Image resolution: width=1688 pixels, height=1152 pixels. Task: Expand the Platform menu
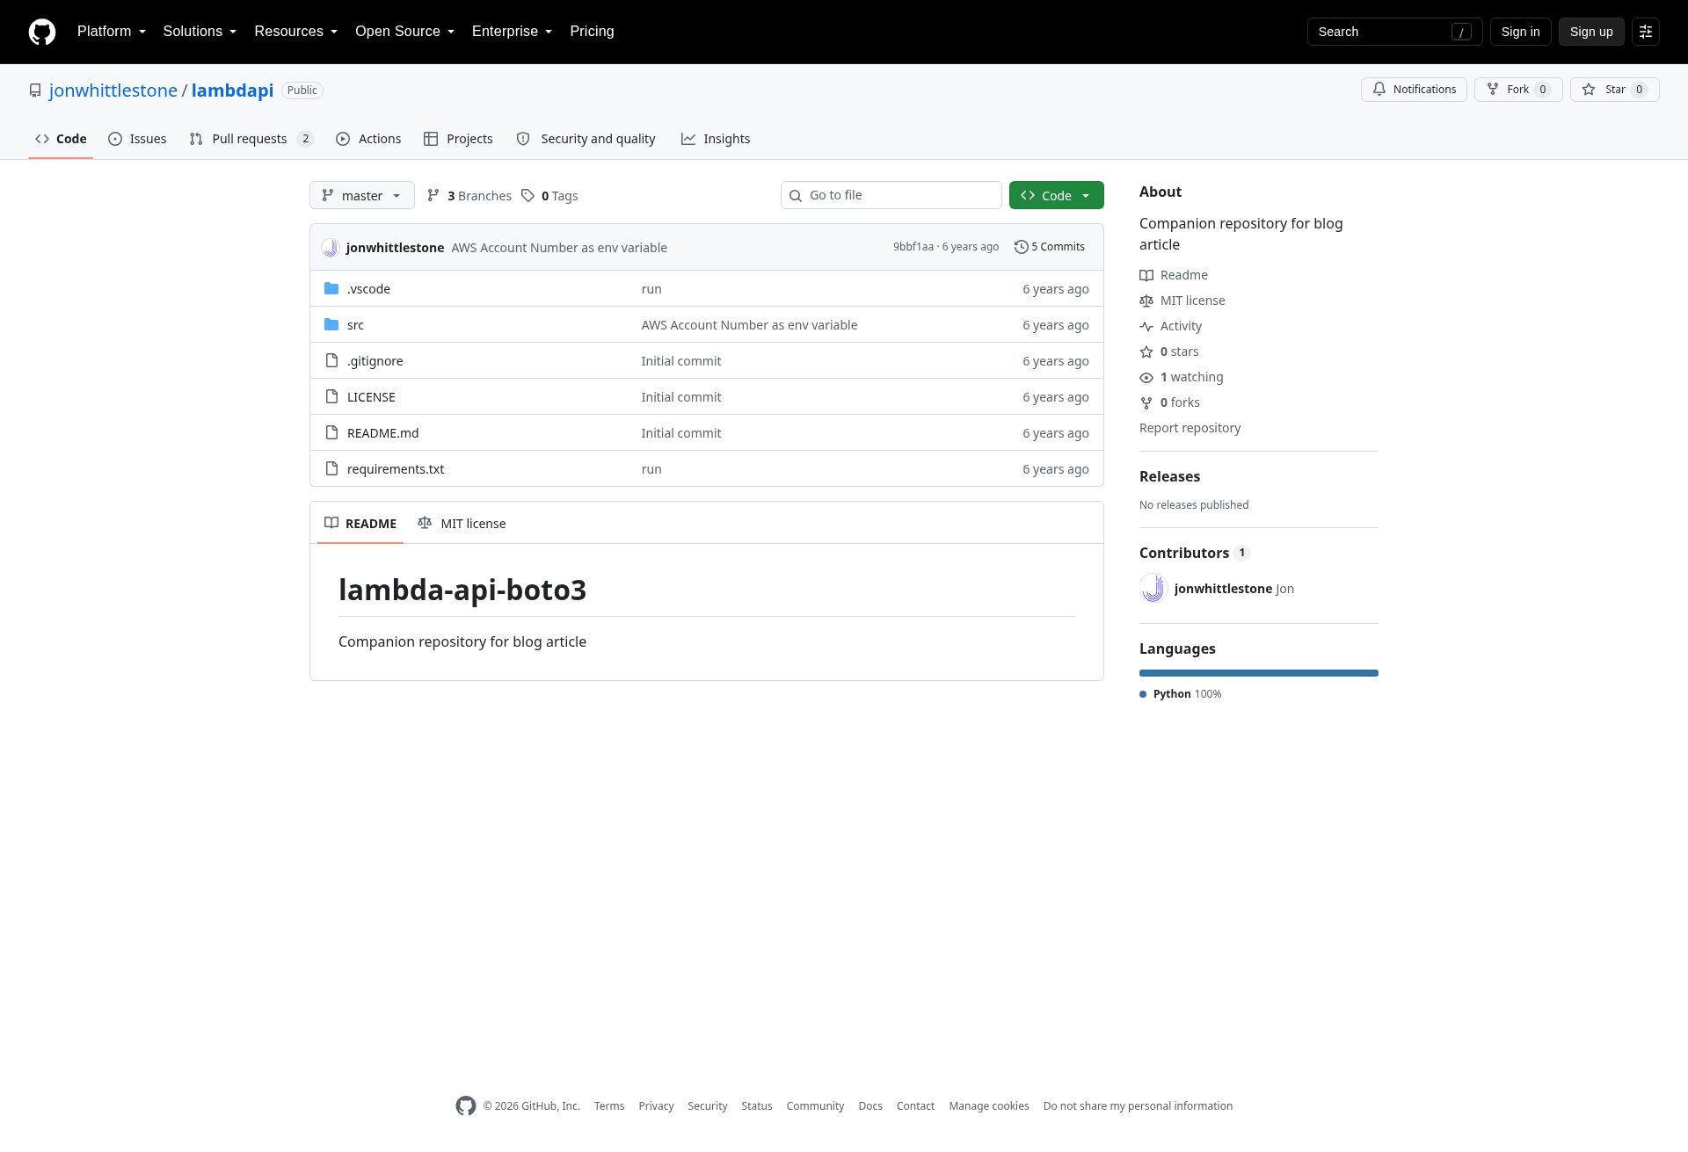click(112, 32)
